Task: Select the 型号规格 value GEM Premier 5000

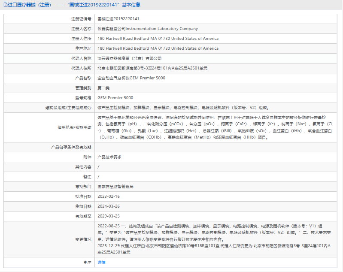Action: click(115, 98)
